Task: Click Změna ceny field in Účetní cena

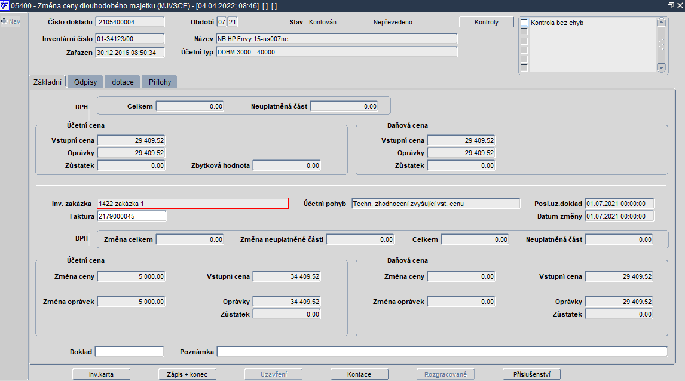Action: coord(131,276)
